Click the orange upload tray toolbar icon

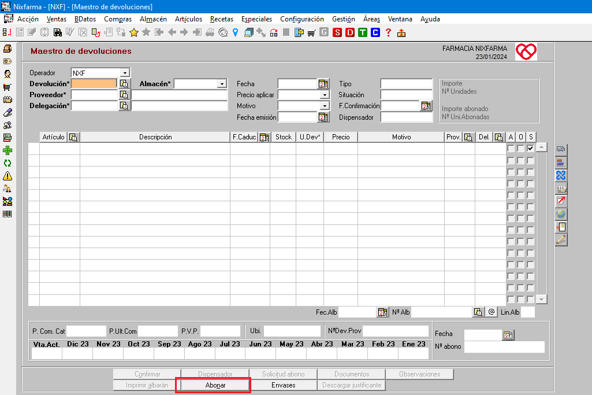[401, 33]
